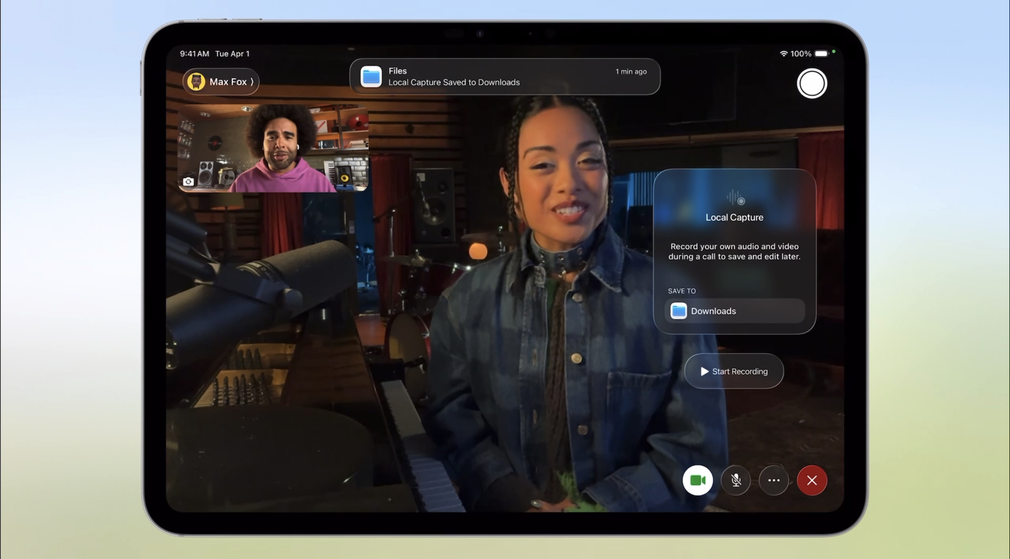Expand Max Fox contact details chevron
The image size is (1010, 559).
252,82
